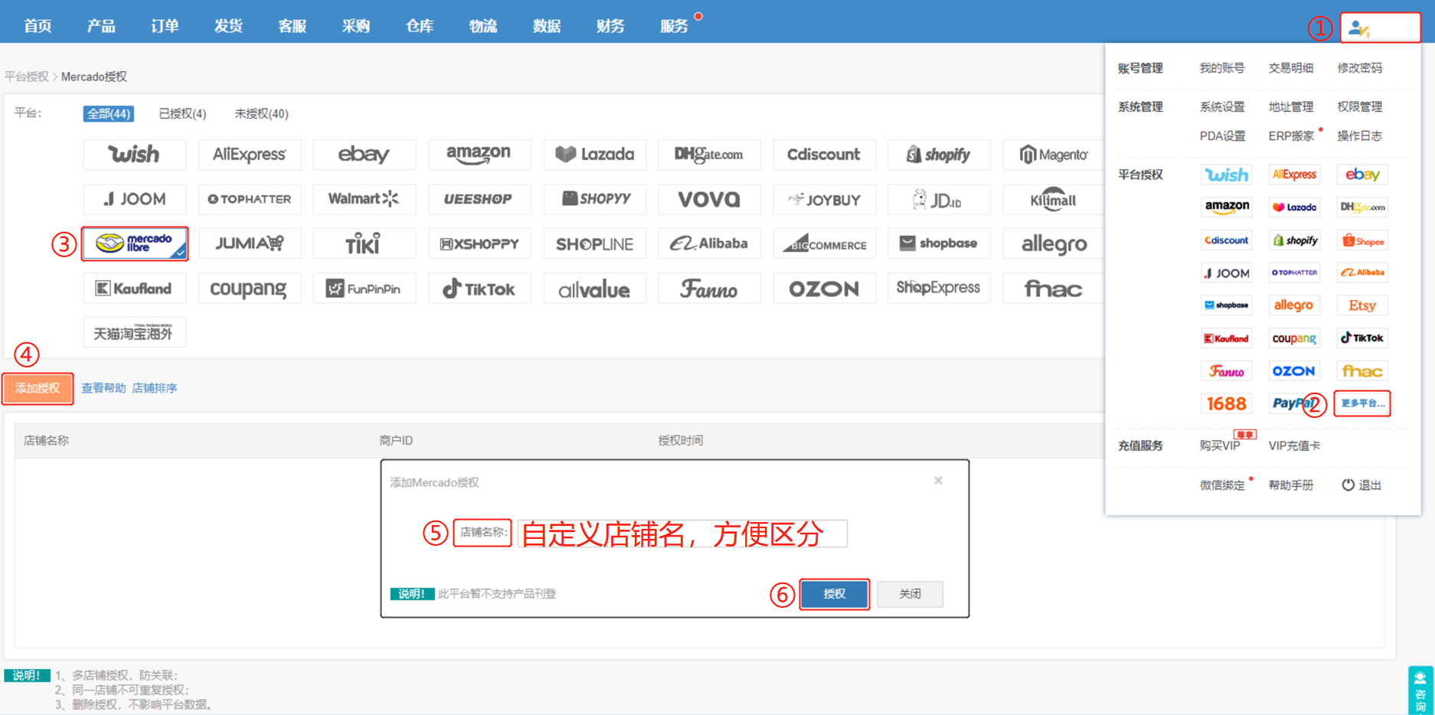
Task: Choose the TikTok platform in the main grid
Action: pos(479,289)
